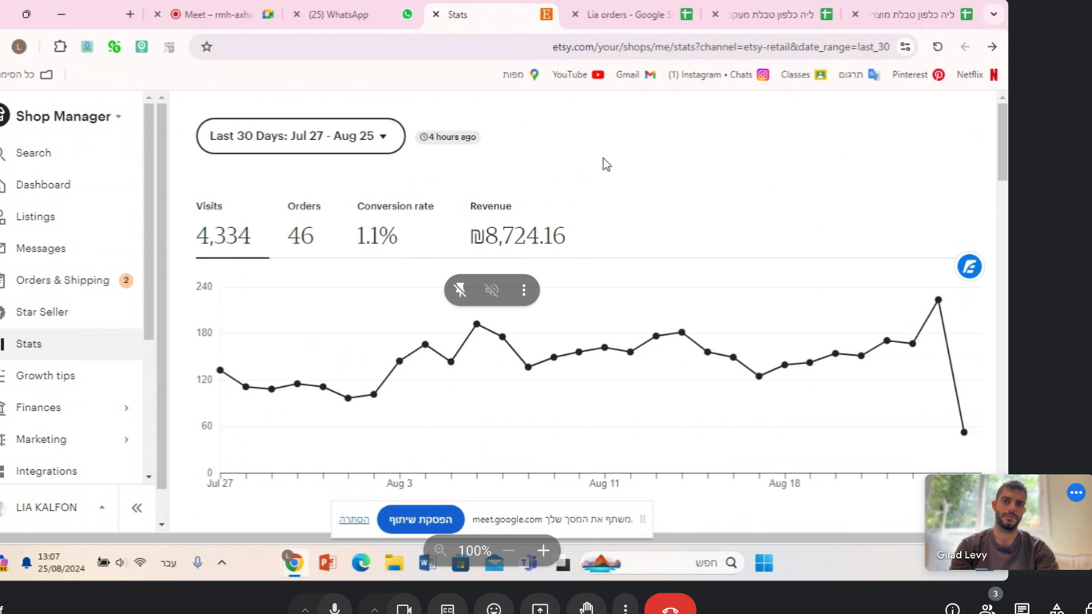Open Orders & Shipping in the sidebar

point(62,281)
